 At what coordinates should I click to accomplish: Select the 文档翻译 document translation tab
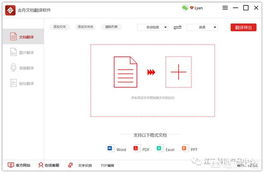pyautogui.click(x=23, y=37)
